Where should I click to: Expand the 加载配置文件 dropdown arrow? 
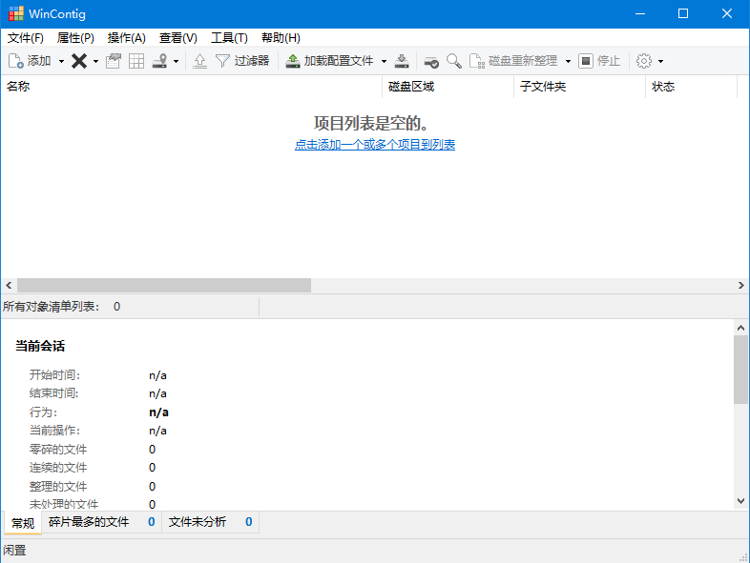coord(384,61)
